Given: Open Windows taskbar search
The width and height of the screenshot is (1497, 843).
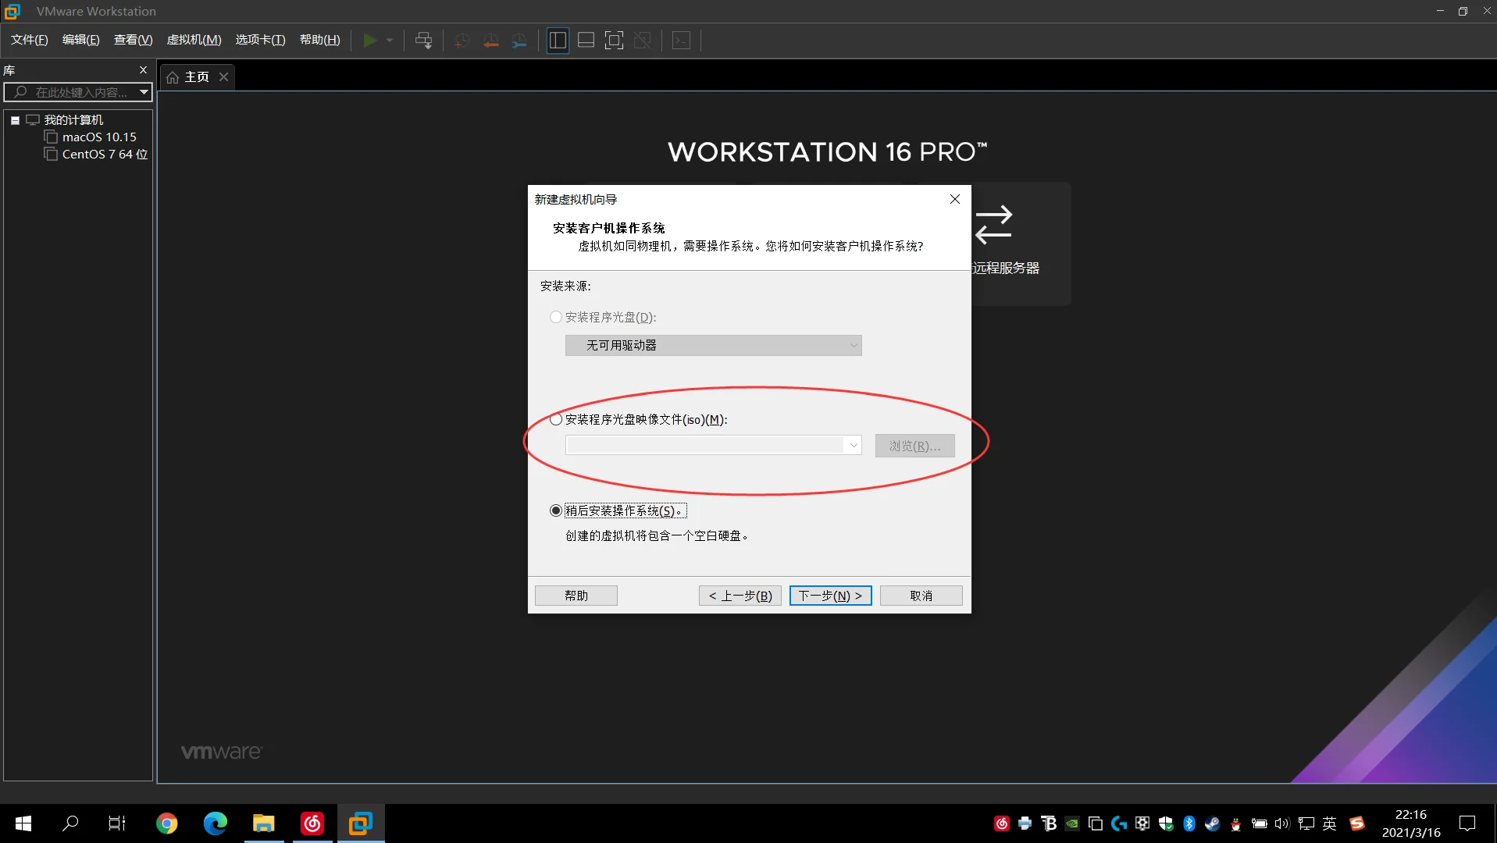Looking at the screenshot, I should coord(70,823).
